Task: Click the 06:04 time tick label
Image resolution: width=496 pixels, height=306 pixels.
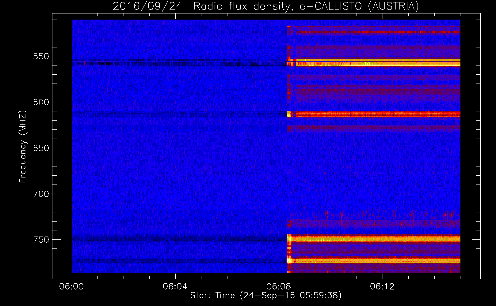Action: (175, 287)
